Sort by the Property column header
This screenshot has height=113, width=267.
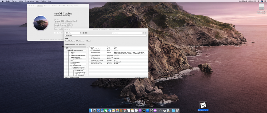(98, 47)
